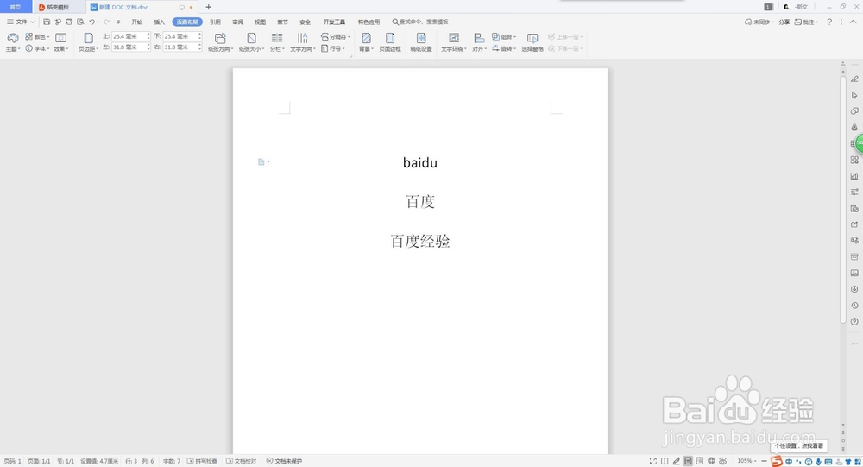Click the left margin (左) input field
863x467 pixels.
[129, 47]
